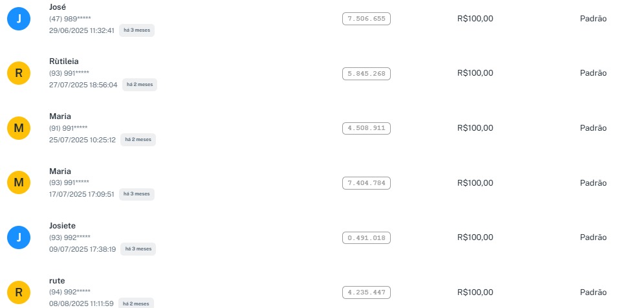634x308 pixels.
Task: Click the R$100,00 amount in José's row
Action: pos(475,19)
